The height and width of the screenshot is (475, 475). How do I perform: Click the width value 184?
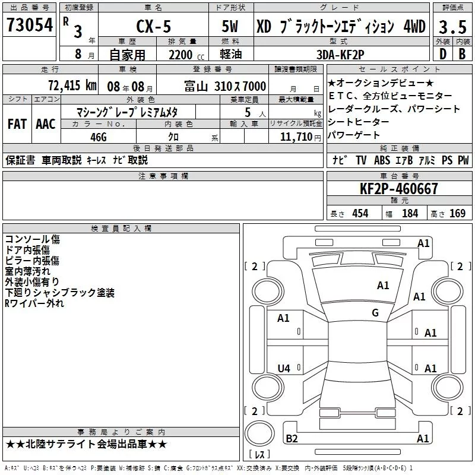[x=410, y=214]
